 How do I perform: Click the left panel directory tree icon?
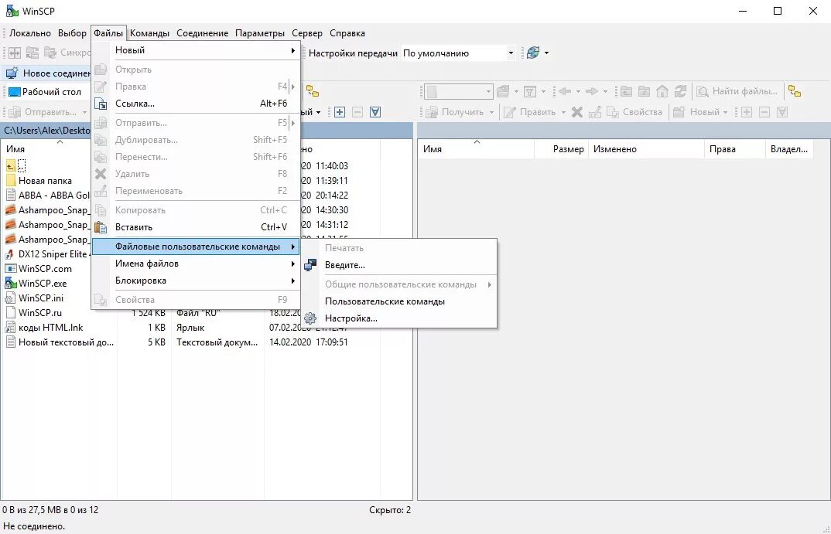click(313, 91)
